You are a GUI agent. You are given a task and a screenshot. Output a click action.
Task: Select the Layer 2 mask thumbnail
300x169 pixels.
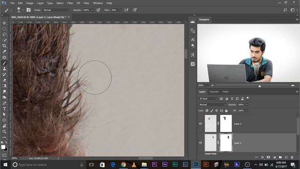(226, 123)
